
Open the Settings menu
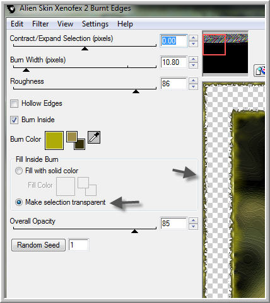click(95, 24)
